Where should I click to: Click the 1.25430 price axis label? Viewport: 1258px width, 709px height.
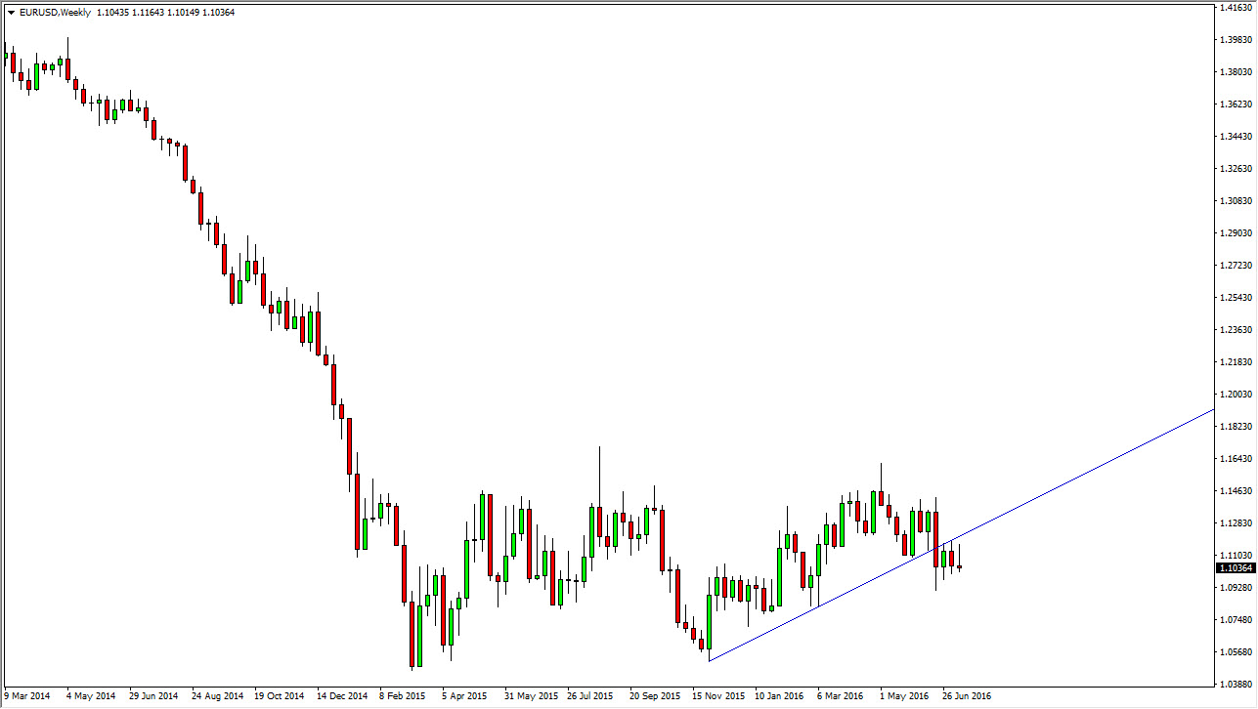(1236, 297)
